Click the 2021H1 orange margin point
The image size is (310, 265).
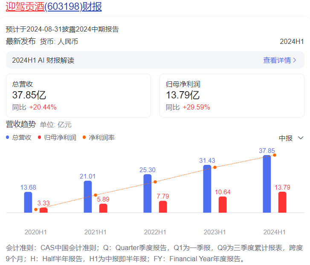[x=96, y=195]
